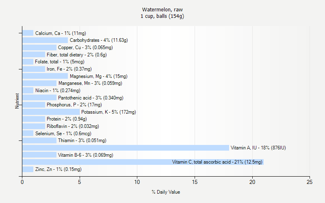Click the Folate bar in the chart
The width and height of the screenshot is (325, 203).
[28, 62]
